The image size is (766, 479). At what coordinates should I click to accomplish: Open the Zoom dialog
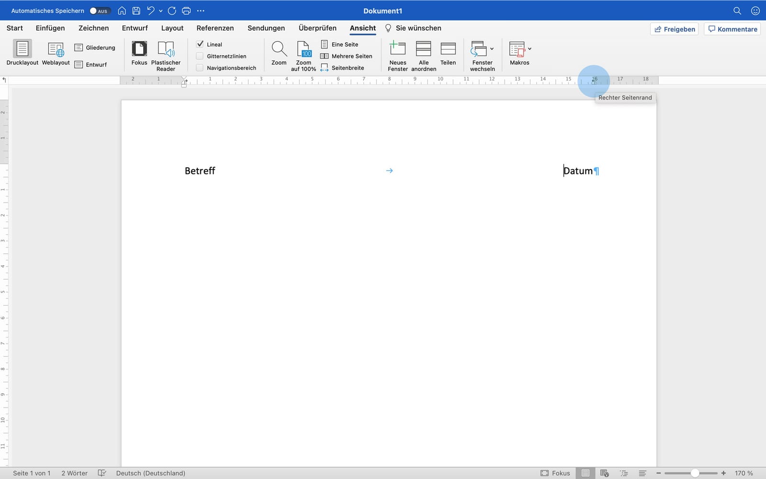(x=279, y=53)
